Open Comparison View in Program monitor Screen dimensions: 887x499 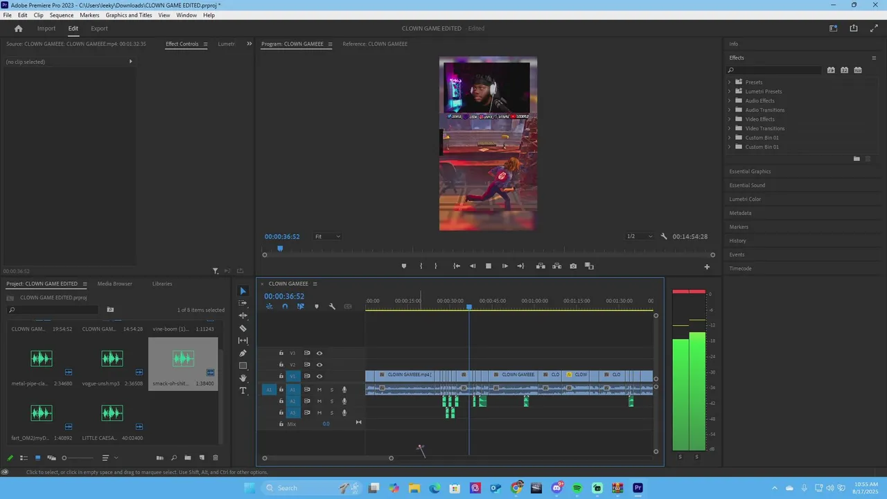click(x=589, y=266)
